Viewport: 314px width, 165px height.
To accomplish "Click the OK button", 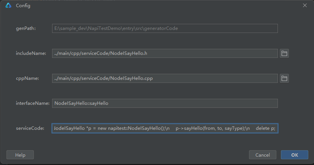I will (x=294, y=155).
